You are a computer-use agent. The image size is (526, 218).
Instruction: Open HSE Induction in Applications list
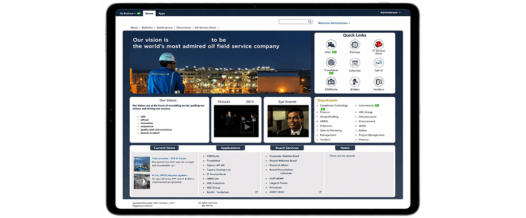click(x=216, y=183)
